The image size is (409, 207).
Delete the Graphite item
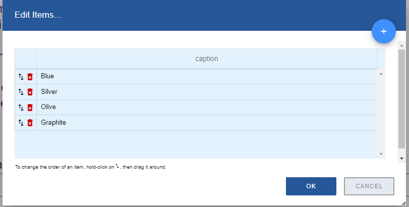(30, 123)
